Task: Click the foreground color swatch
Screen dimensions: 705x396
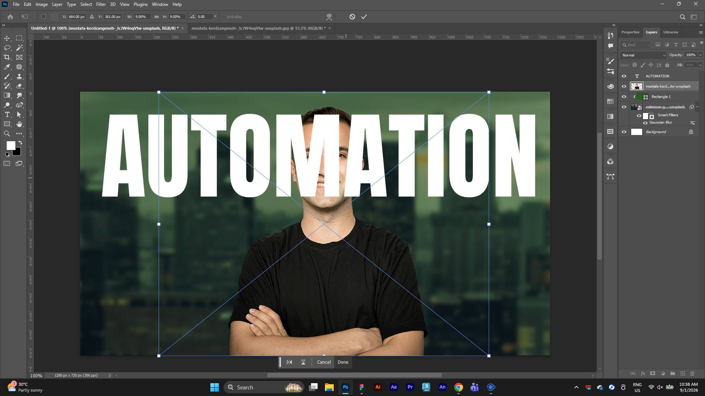Action: click(x=10, y=145)
